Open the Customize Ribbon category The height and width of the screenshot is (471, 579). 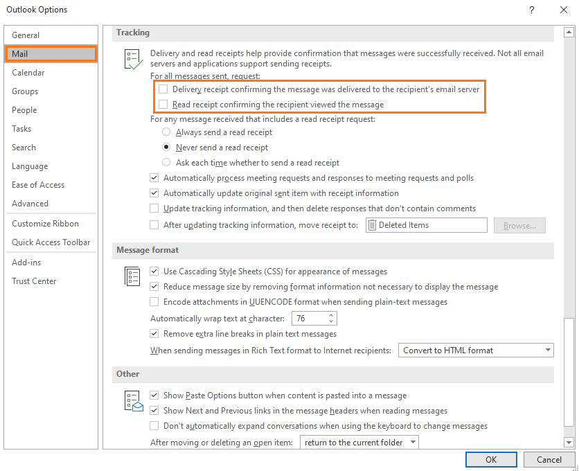51,224
